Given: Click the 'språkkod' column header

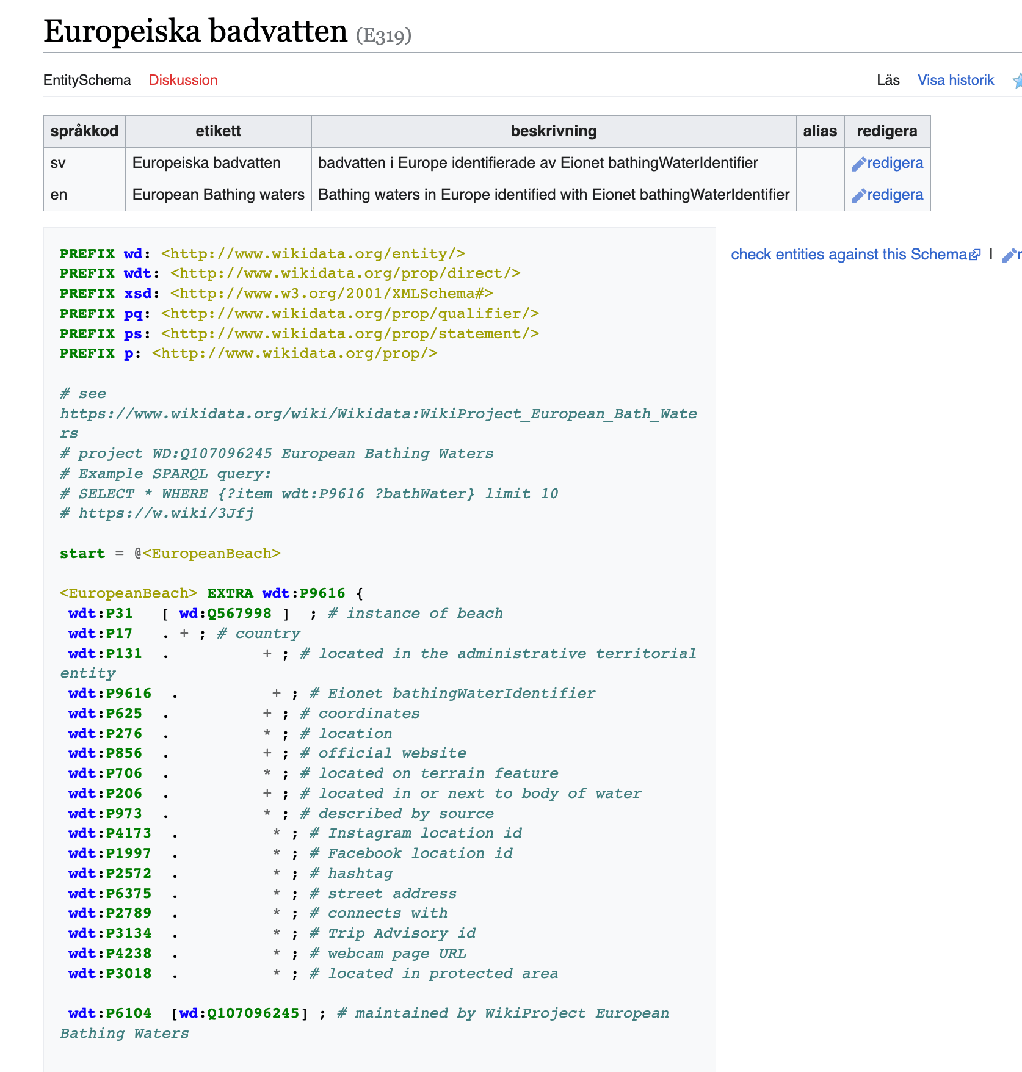Looking at the screenshot, I should coord(84,131).
